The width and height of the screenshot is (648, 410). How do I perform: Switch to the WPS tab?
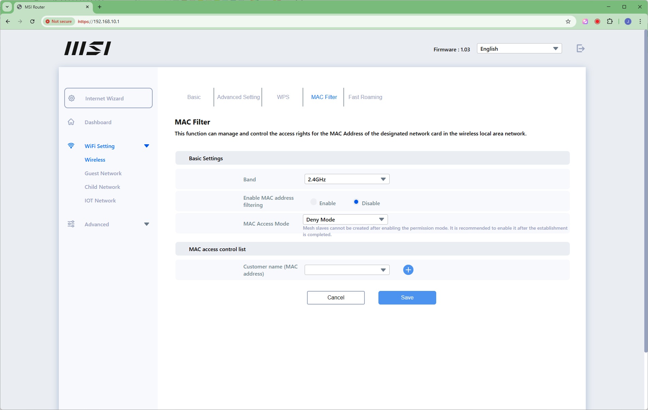click(x=283, y=97)
